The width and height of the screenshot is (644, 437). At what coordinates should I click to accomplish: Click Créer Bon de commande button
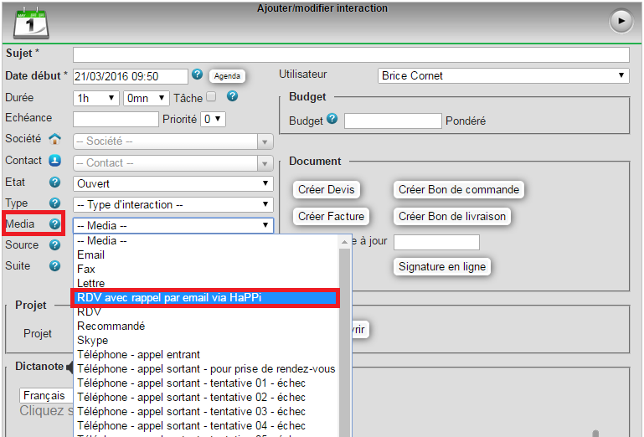(458, 190)
